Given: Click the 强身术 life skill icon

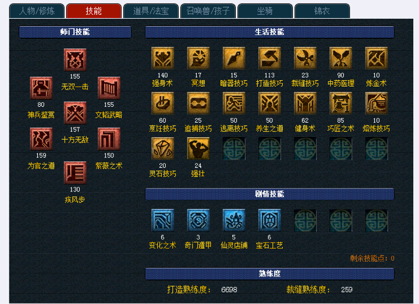Looking at the screenshot, I should click(162, 58).
